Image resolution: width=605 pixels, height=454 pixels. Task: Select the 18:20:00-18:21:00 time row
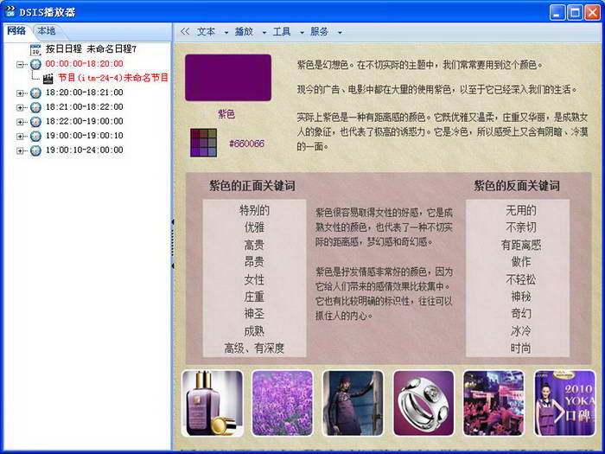click(85, 93)
